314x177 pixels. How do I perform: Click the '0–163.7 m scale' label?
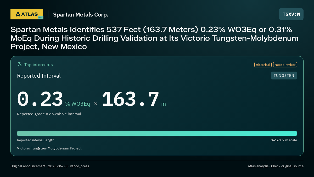coord(284,140)
